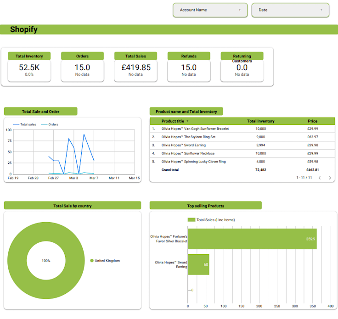Image resolution: width=338 pixels, height=319 pixels.
Task: Click Total Sales (Line Items) legend swatch
Action: [192, 220]
